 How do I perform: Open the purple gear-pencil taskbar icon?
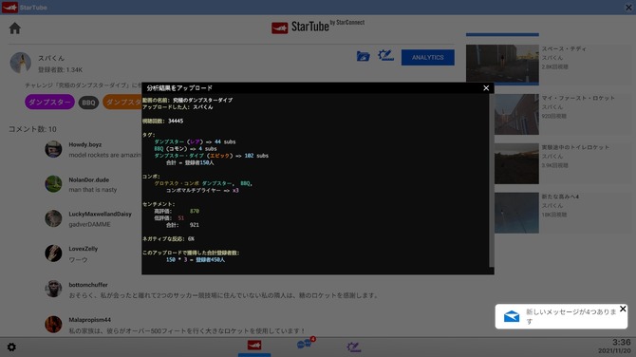click(353, 347)
